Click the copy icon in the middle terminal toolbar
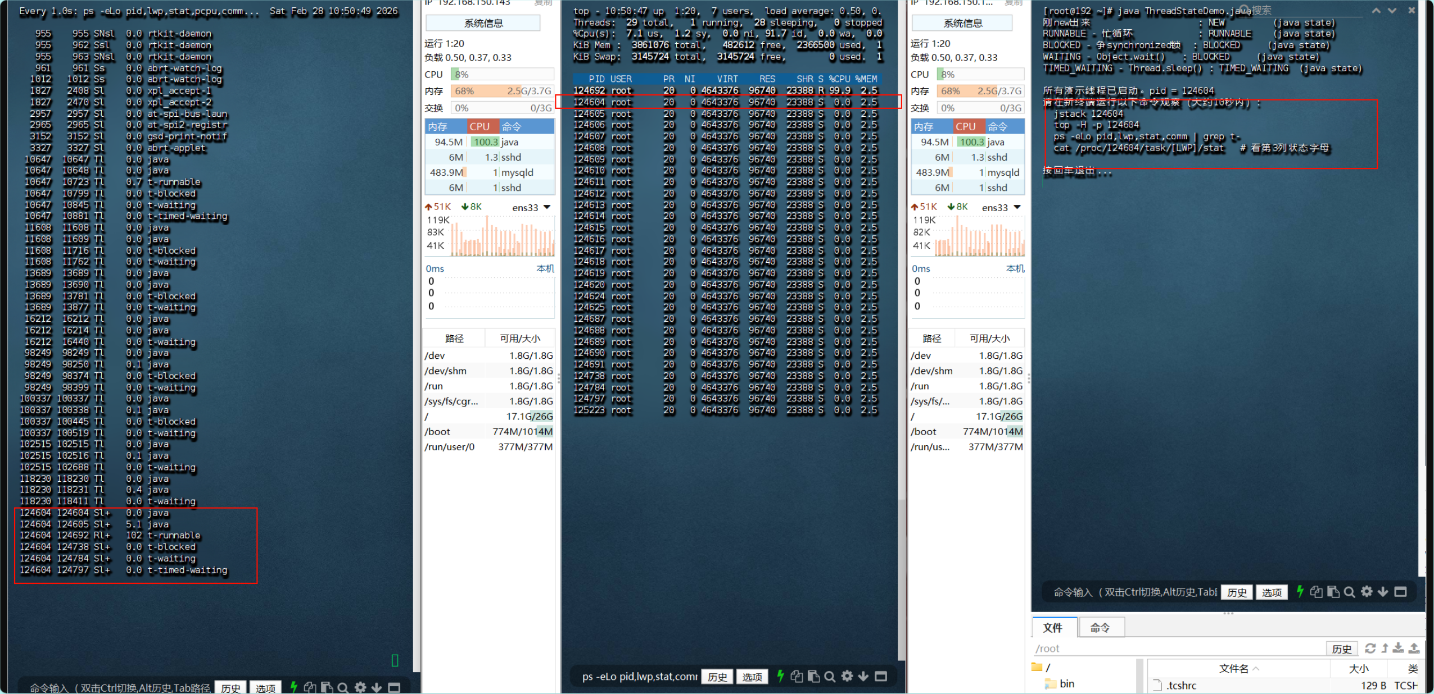 pos(797,676)
